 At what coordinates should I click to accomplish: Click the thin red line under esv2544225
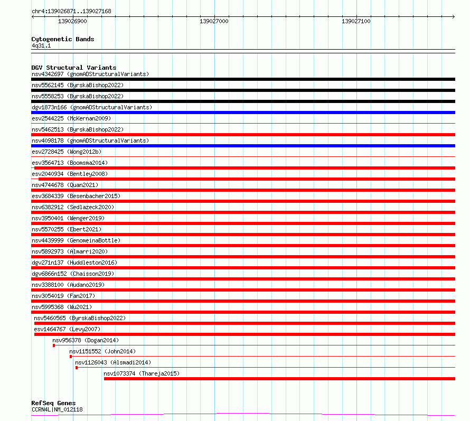[243, 123]
